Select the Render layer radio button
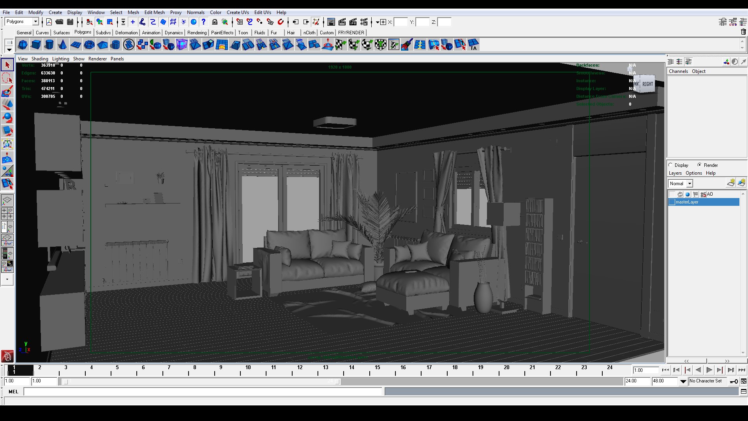The height and width of the screenshot is (421, 748). coord(700,165)
